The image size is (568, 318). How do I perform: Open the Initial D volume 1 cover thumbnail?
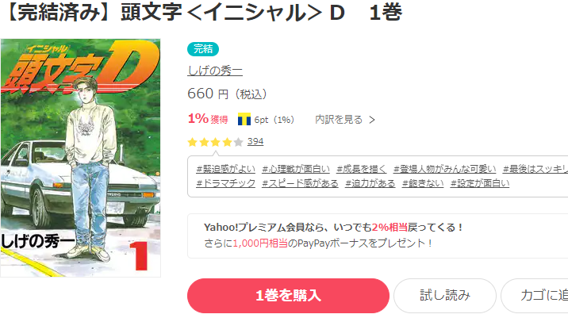click(80, 158)
